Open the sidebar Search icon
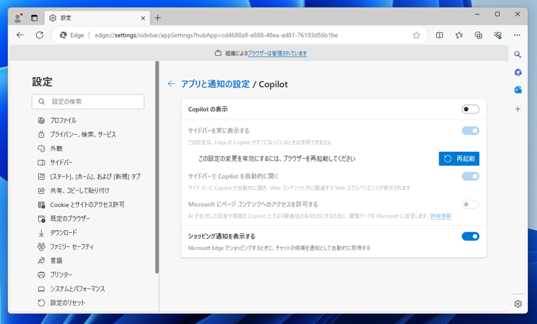 (518, 54)
